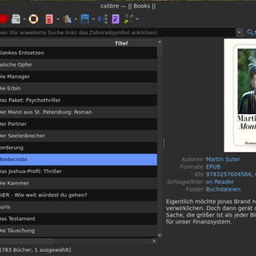Click the vertical scrollbar handle of book list
Screen dimensions: 256x256
(x=160, y=50)
